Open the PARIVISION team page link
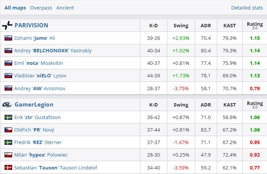Screen dimensions: 267x174 (x=31, y=25)
